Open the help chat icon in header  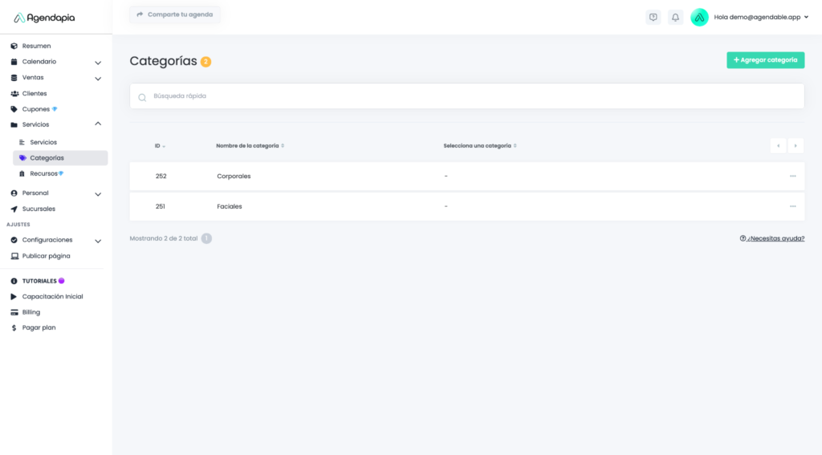coord(653,17)
